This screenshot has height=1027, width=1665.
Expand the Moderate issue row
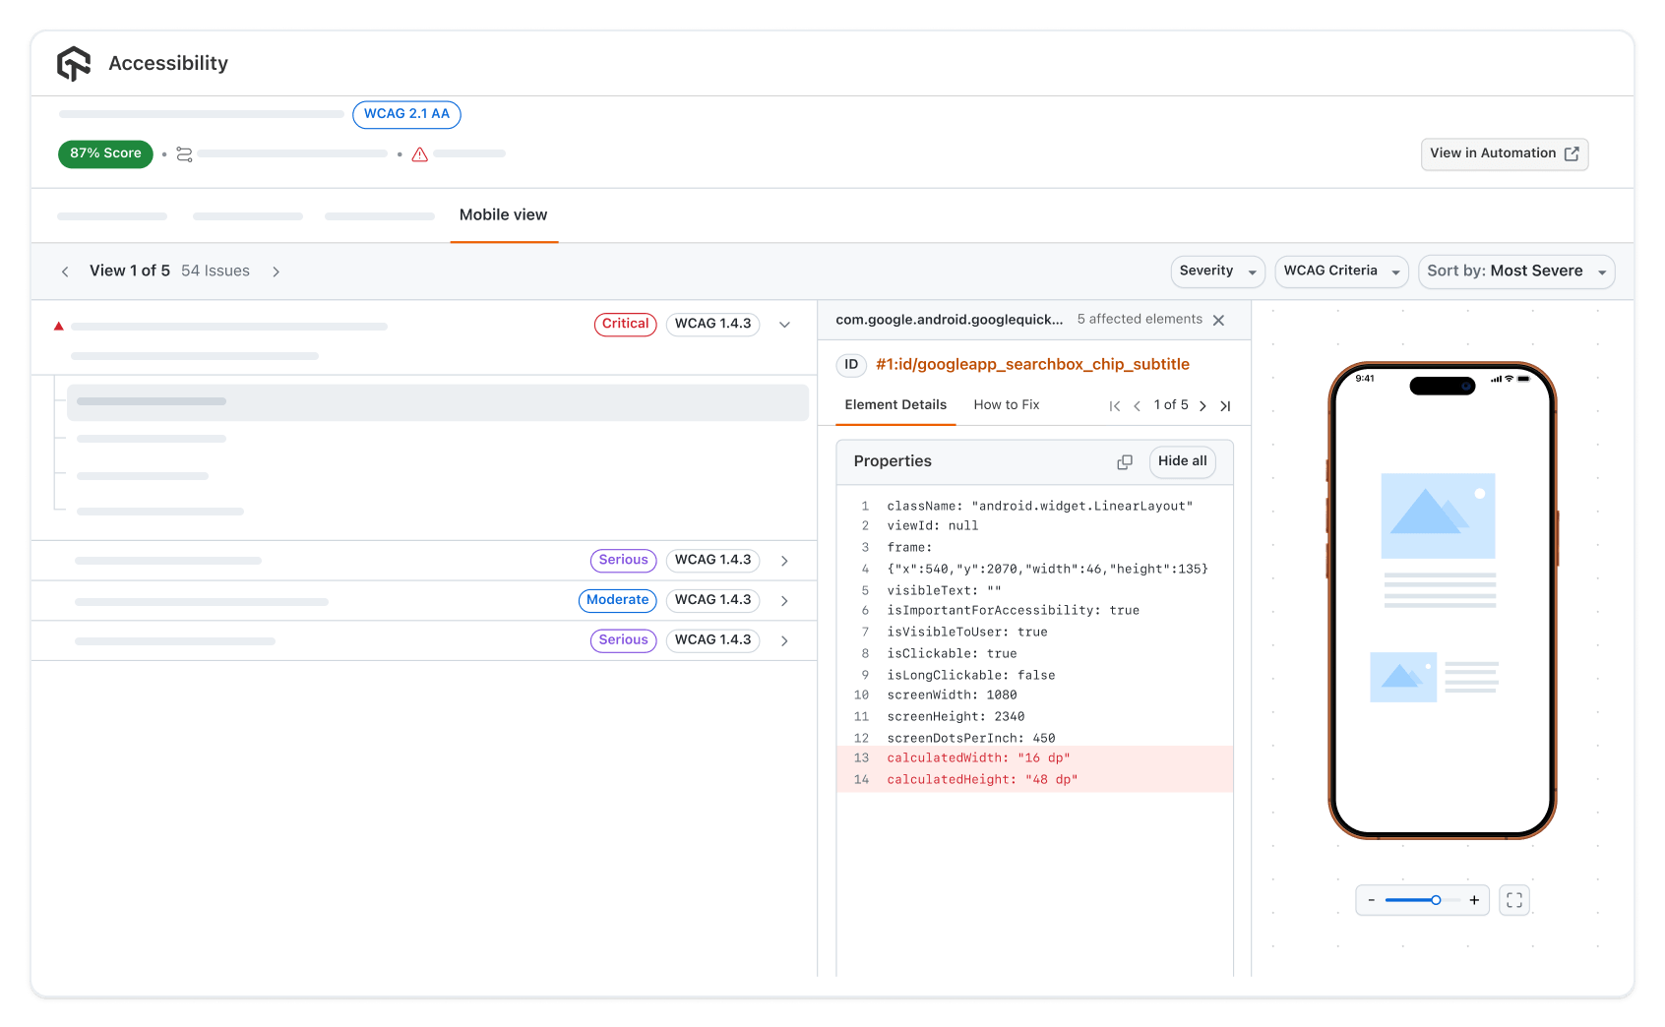pos(784,600)
